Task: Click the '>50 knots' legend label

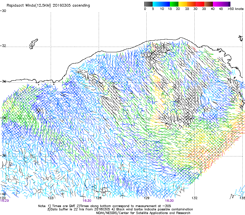Action: (235, 9)
